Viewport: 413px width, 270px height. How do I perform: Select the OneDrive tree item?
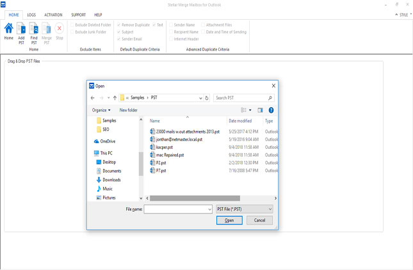tap(105, 141)
